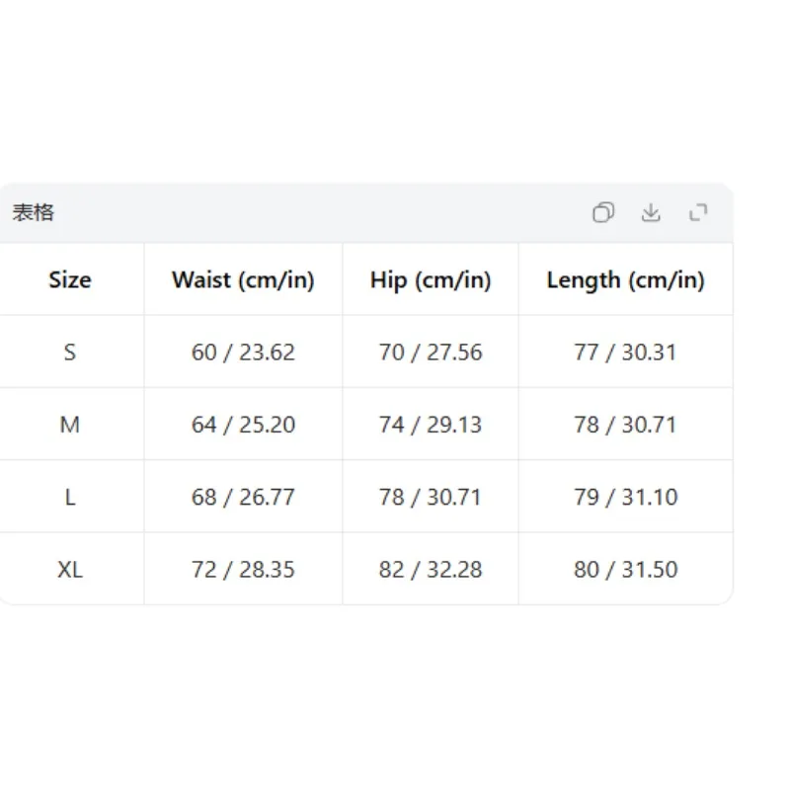This screenshot has height=790, width=790.
Task: Click the XL size cell
Action: tap(70, 570)
